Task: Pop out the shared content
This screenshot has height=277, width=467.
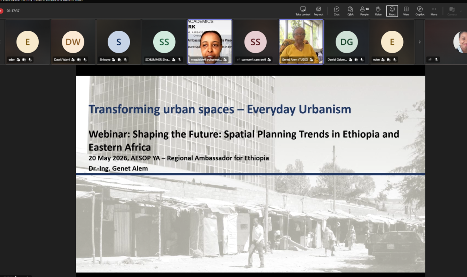Action: (x=319, y=11)
